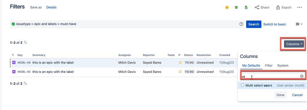
Task: Click the Cancel link in Columns panel
Action: pos(297,95)
